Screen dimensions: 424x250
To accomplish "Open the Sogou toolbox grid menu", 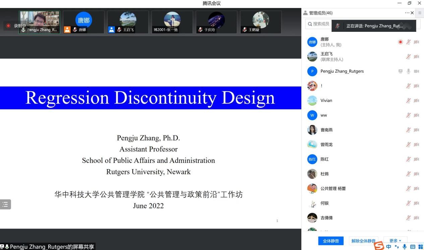I will [420, 247].
